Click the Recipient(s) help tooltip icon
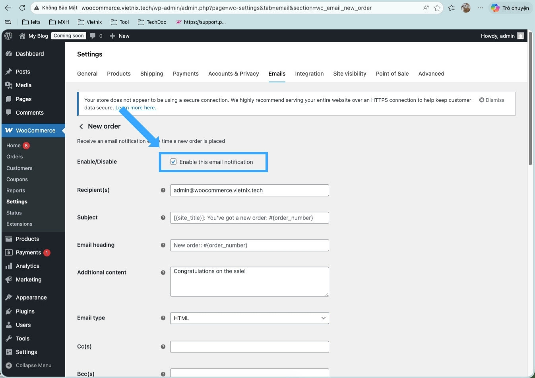The height and width of the screenshot is (378, 535). (163, 190)
